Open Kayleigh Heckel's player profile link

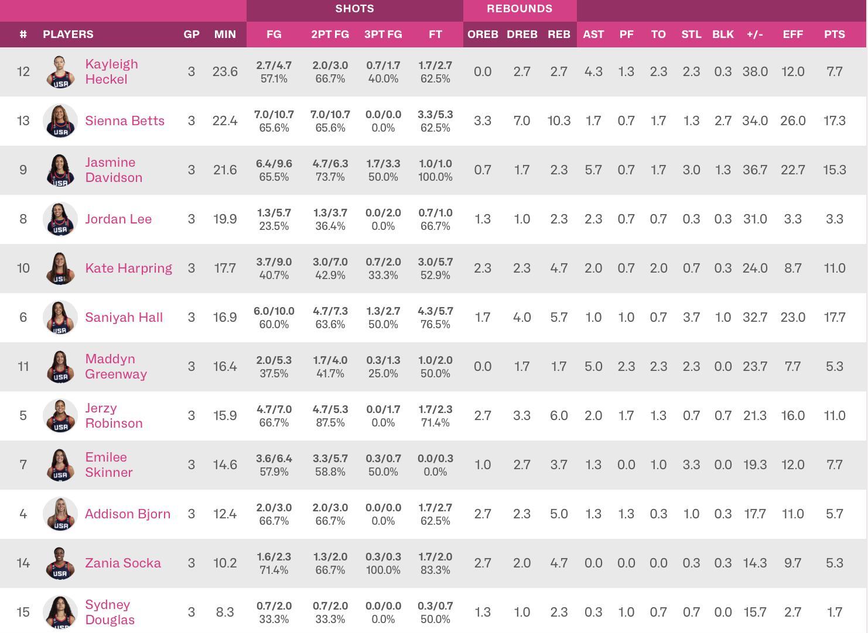pyautogui.click(x=111, y=71)
